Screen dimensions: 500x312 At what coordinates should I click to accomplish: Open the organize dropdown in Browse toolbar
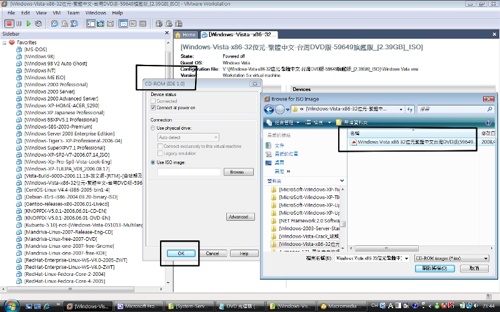coord(283,122)
